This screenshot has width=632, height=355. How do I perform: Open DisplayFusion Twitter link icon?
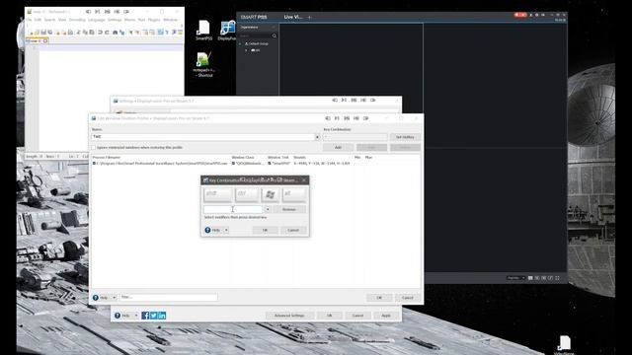tap(154, 316)
